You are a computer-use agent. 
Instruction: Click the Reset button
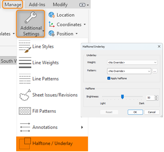click(109, 112)
